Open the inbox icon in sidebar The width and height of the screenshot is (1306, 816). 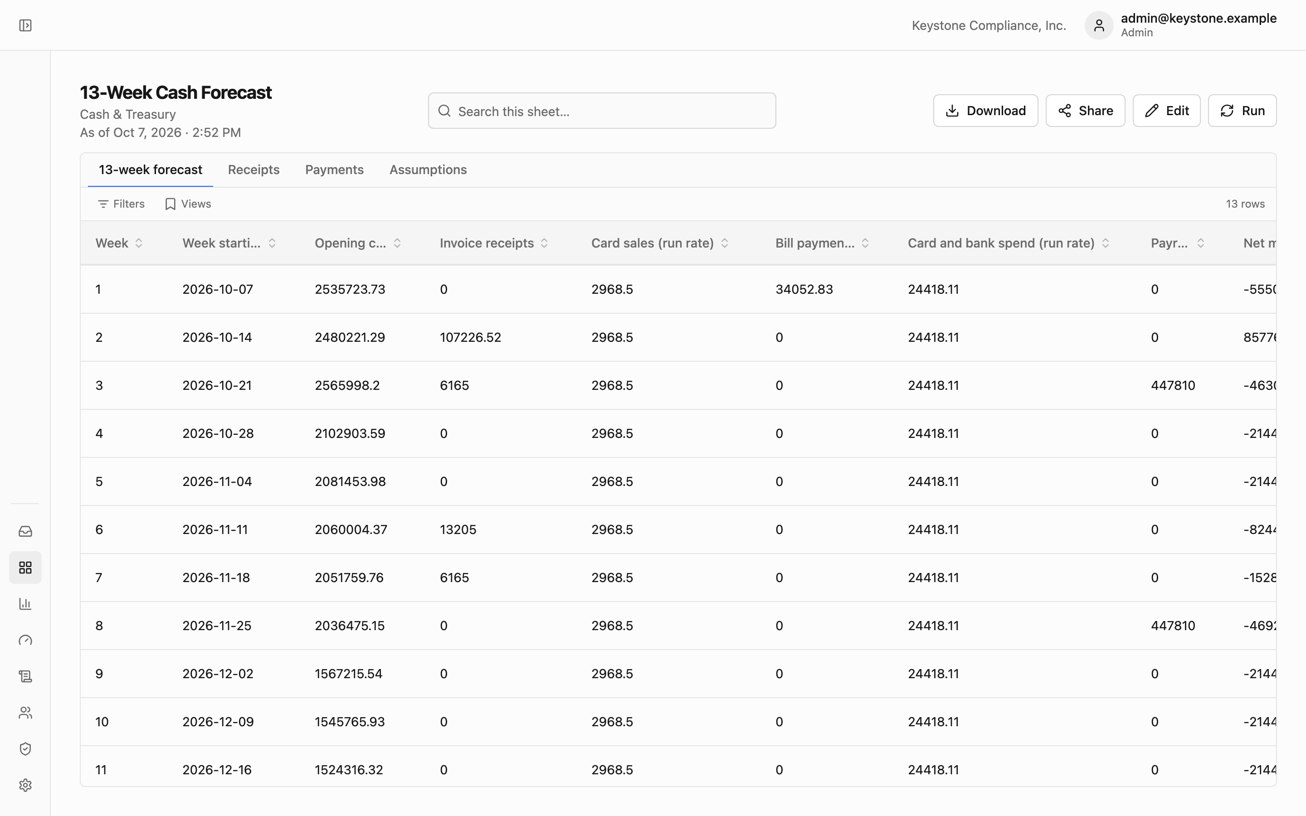25,532
